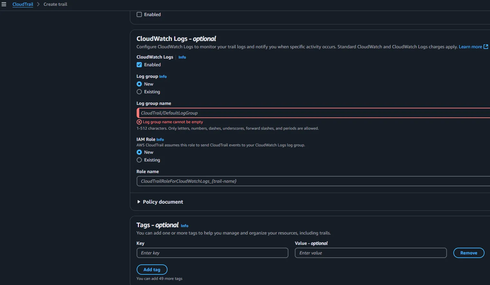This screenshot has height=285, width=490.
Task: Click Info link next to Tags heading
Action: (185, 226)
